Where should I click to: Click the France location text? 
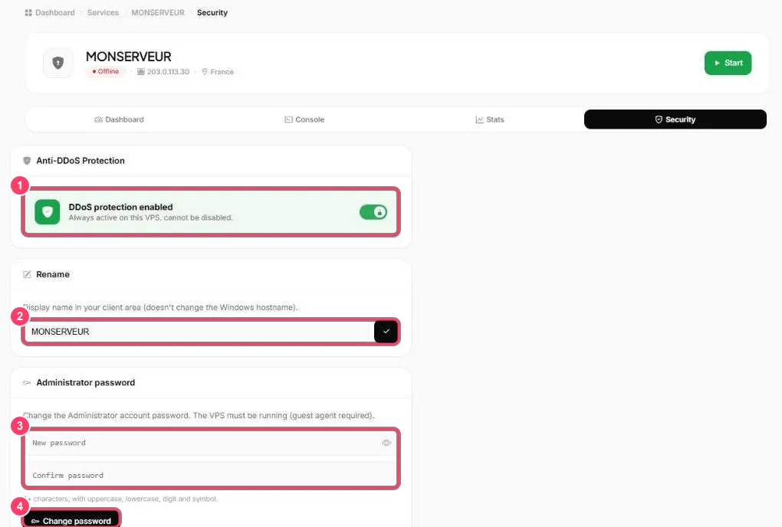point(222,72)
